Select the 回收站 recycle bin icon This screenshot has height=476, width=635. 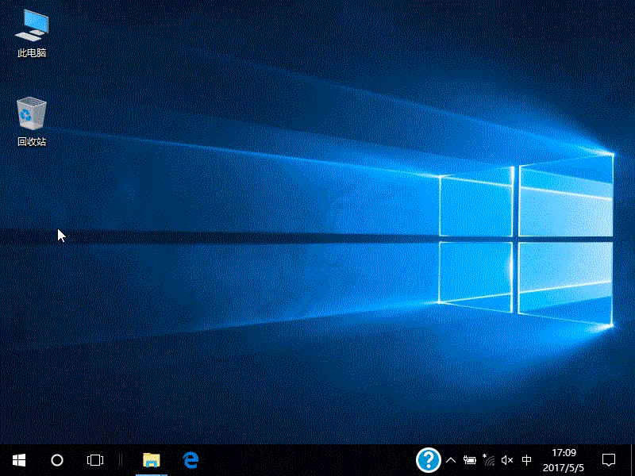coord(32,121)
